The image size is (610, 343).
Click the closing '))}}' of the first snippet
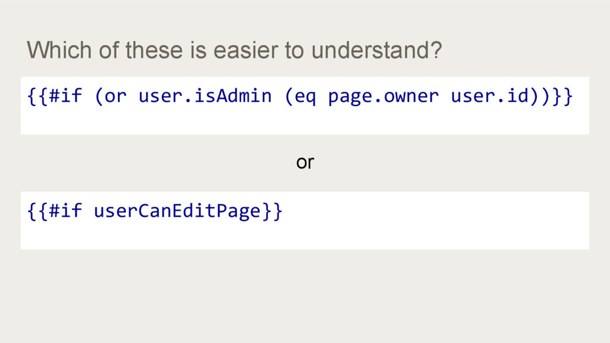[551, 96]
